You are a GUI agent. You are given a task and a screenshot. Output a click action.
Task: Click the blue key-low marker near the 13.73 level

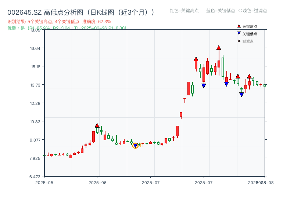[x=204, y=85]
